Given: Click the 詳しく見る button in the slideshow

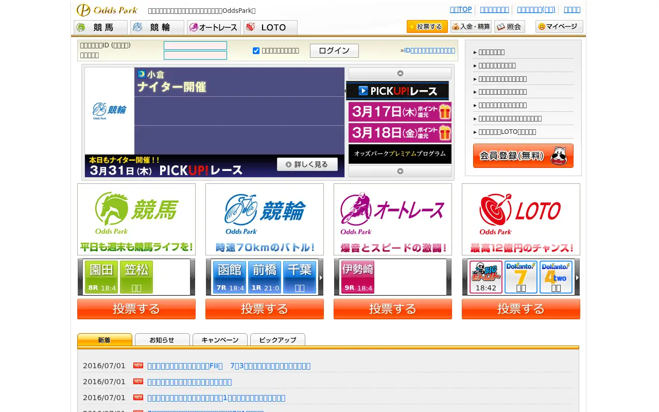Looking at the screenshot, I should pos(307,164).
